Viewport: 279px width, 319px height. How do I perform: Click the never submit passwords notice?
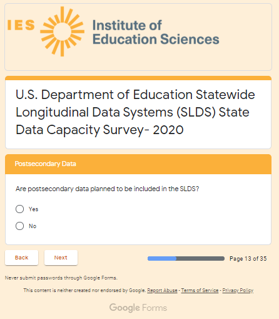click(61, 278)
